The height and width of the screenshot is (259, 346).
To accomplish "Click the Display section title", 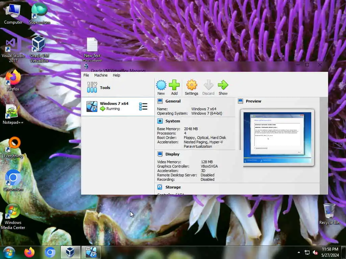I will (172, 154).
